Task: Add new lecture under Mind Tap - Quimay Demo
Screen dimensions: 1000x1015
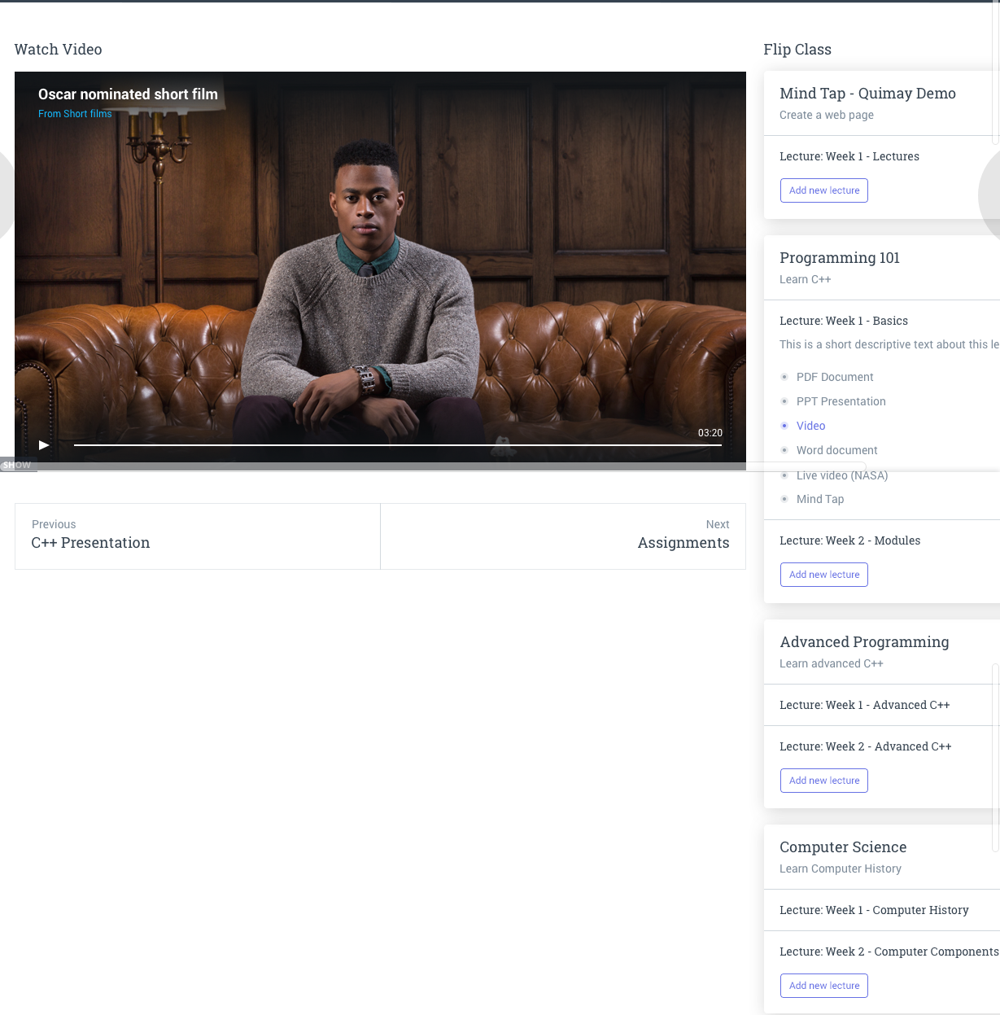Action: pyautogui.click(x=823, y=190)
